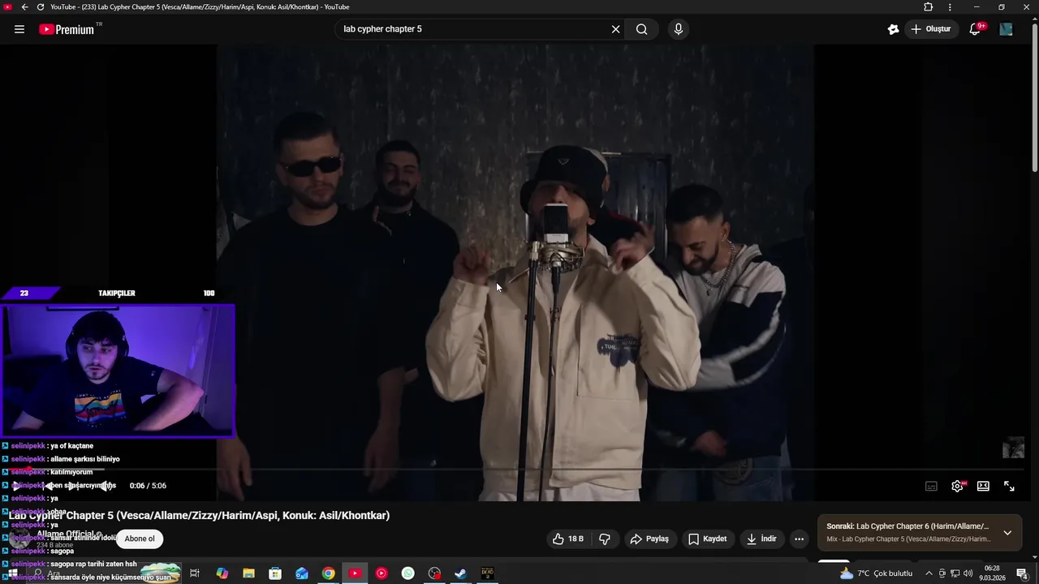Toggle subtitles/closed captions button
This screenshot has height=584, width=1039.
[x=931, y=486]
